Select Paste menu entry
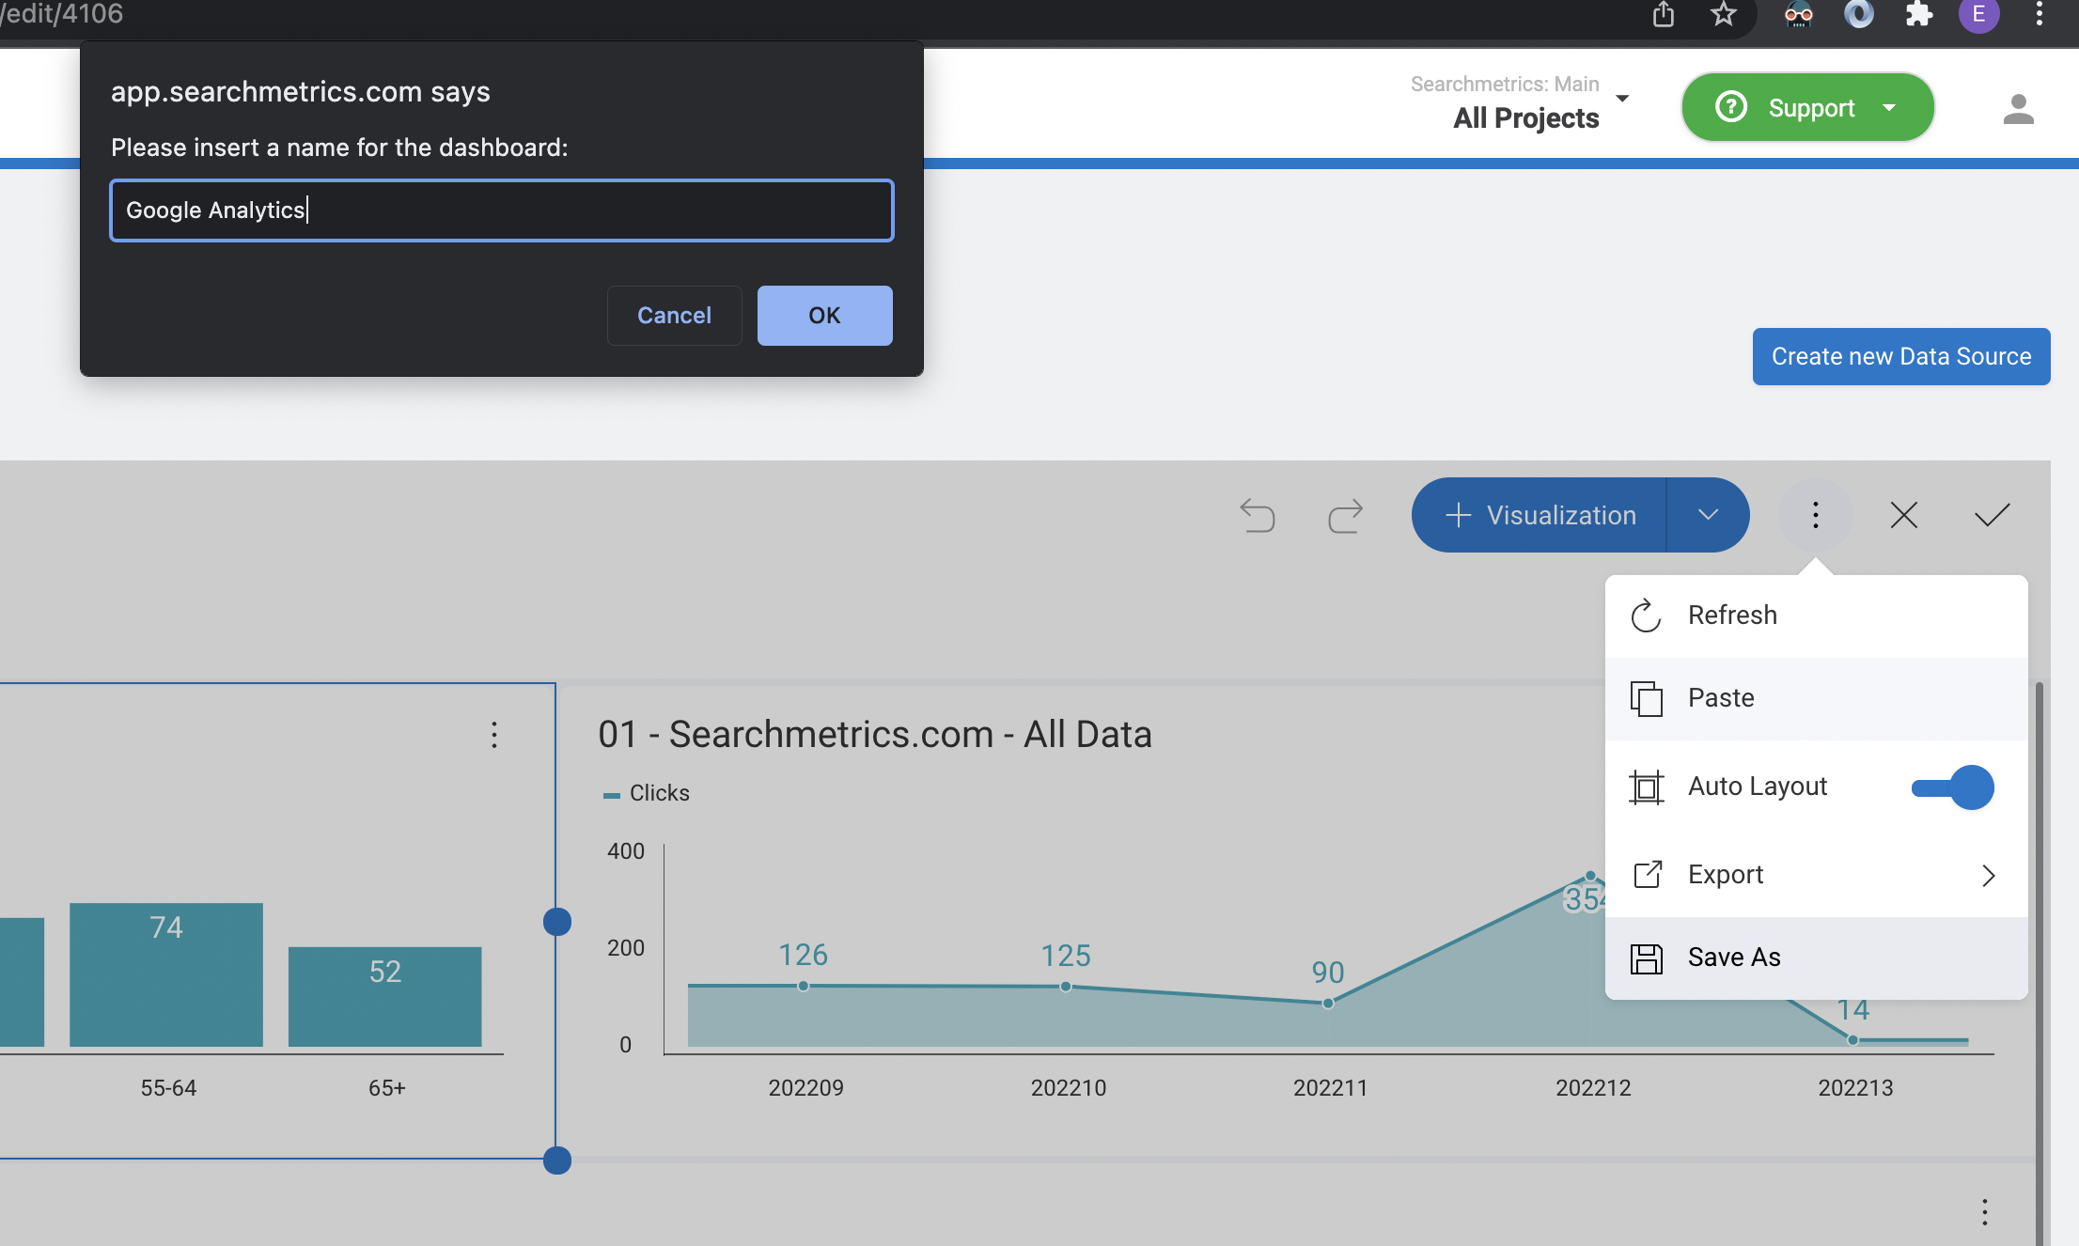Screen dimensions: 2079x1246 pos(1816,698)
